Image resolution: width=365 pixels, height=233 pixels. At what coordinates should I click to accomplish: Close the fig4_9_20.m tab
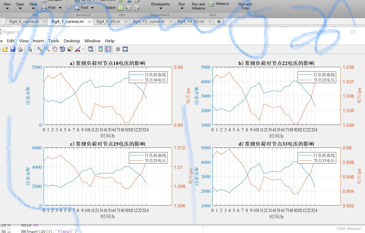pos(126,22)
